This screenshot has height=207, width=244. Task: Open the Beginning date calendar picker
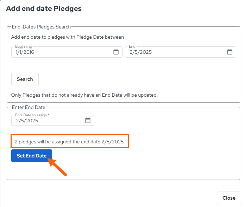click(x=116, y=52)
